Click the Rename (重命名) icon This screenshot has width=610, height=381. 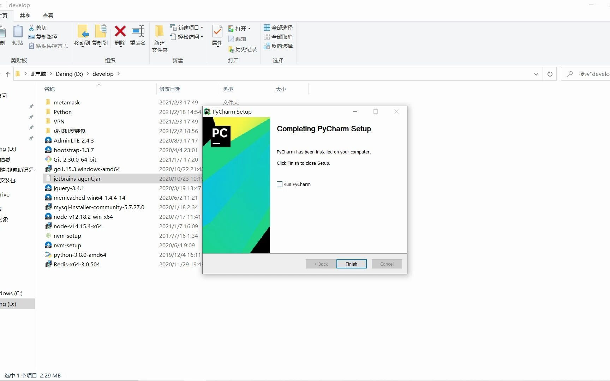pos(138,31)
